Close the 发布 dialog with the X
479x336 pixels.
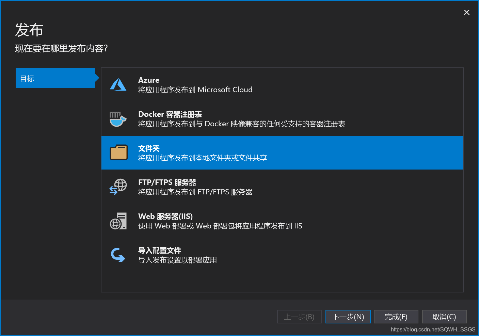click(466, 12)
